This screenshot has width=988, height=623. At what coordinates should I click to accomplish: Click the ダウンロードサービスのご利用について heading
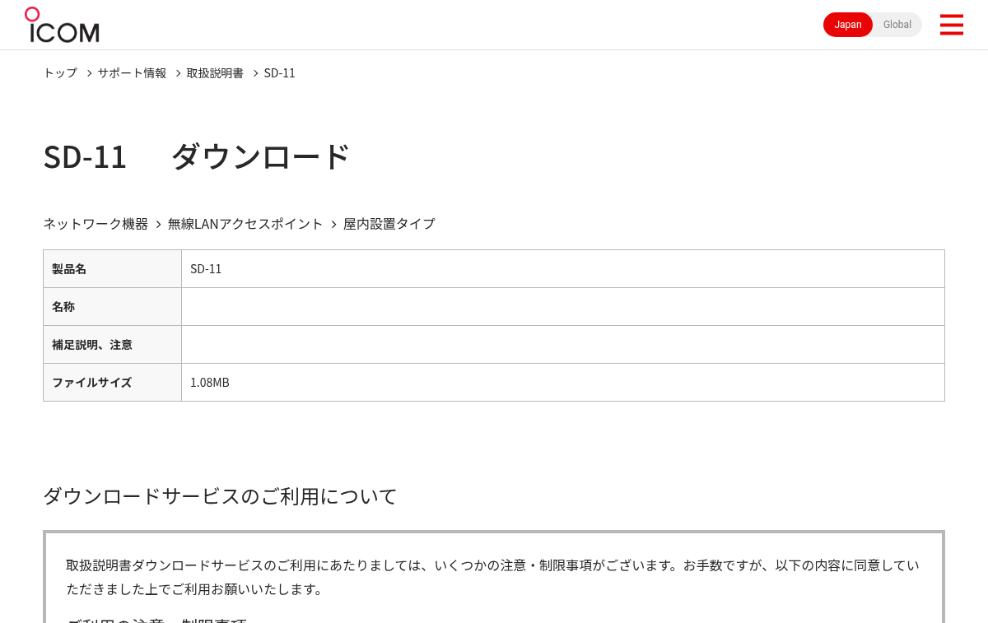click(x=220, y=496)
